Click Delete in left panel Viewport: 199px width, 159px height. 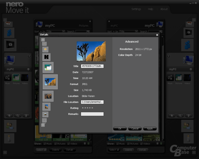56,150
